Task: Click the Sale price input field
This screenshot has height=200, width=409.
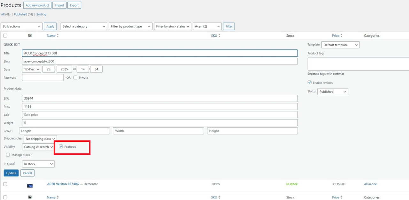Action: click(x=160, y=115)
